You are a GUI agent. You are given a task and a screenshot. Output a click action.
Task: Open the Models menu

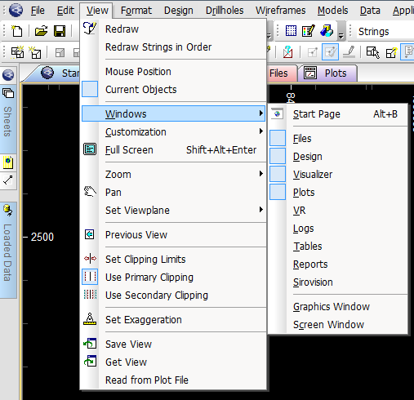332,11
